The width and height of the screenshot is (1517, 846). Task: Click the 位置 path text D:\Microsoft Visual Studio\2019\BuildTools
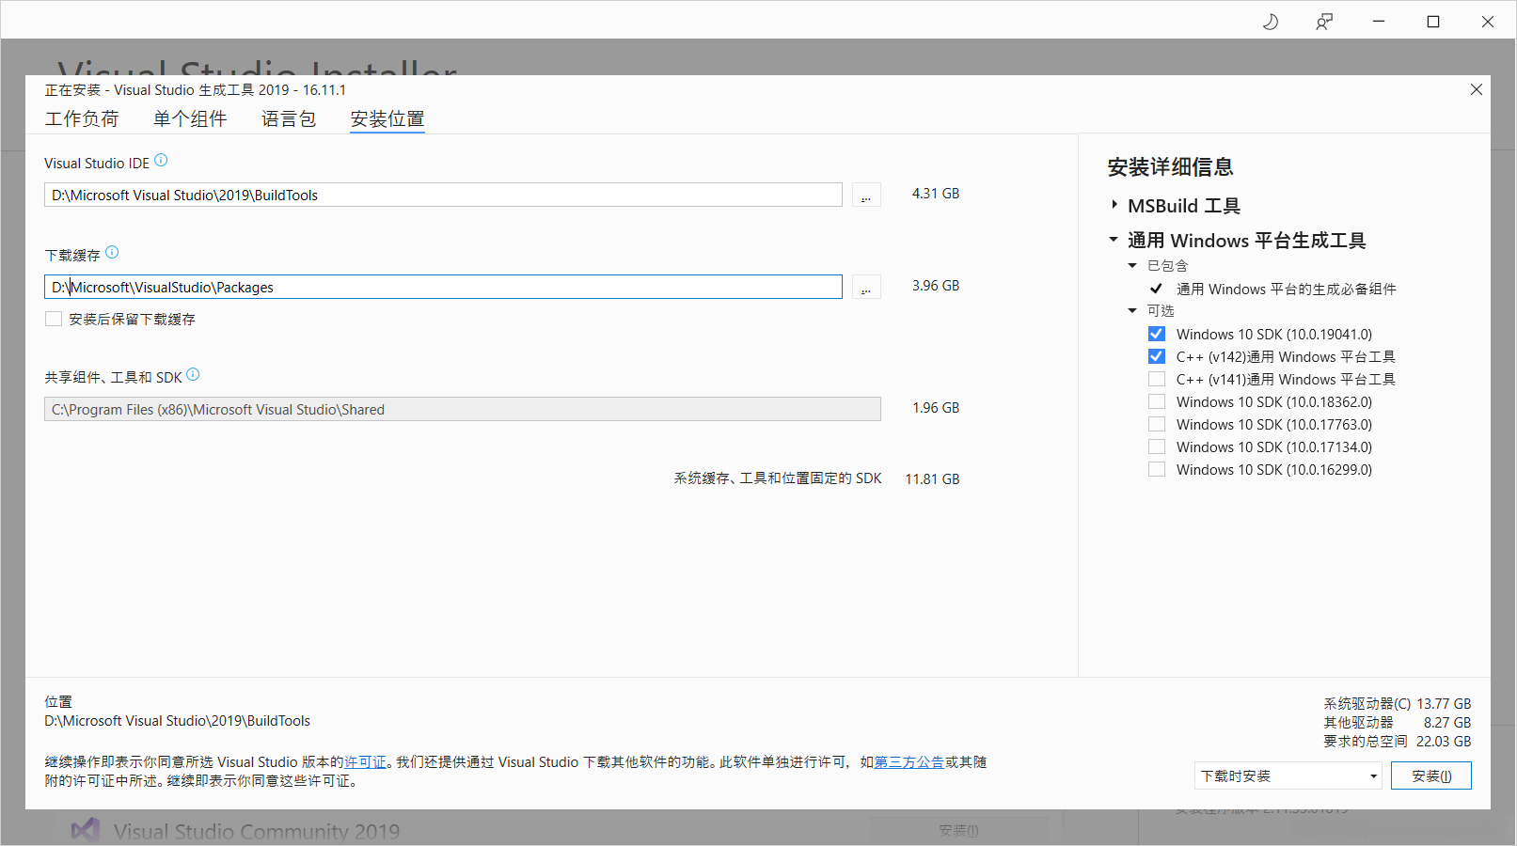(x=177, y=721)
